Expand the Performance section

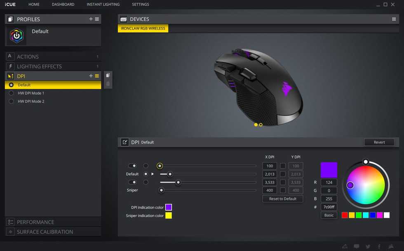(x=53, y=222)
